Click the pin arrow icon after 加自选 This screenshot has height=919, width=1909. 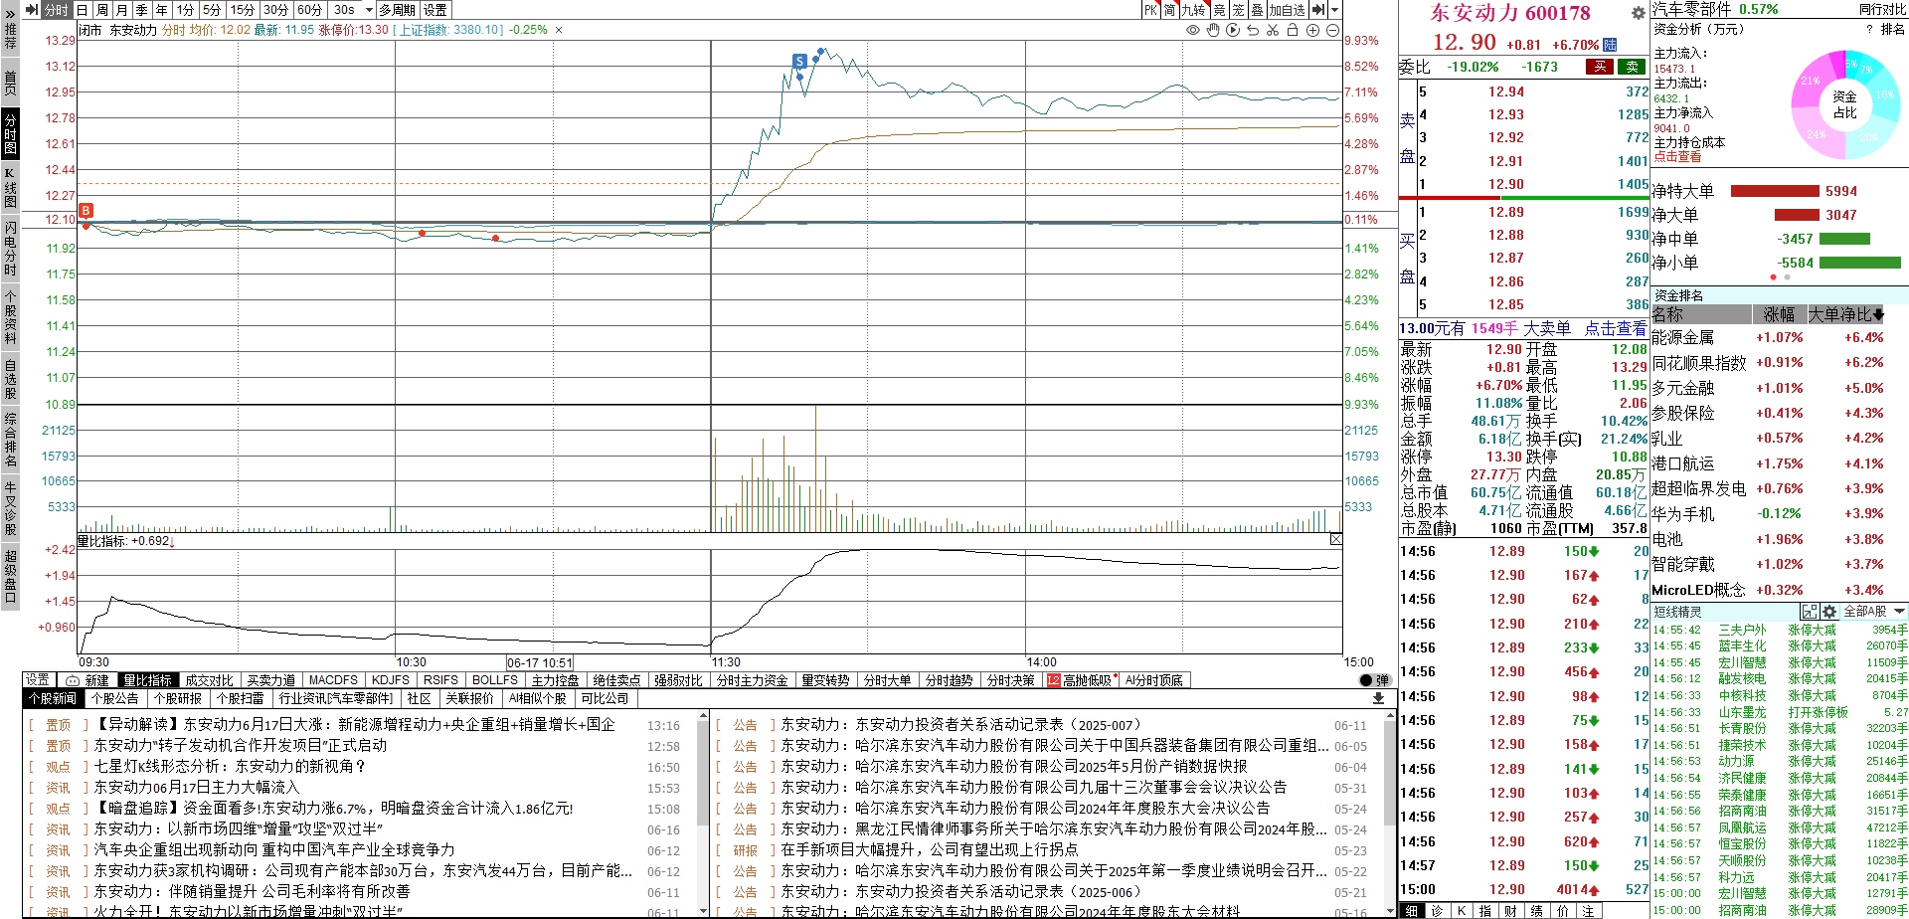(1317, 10)
